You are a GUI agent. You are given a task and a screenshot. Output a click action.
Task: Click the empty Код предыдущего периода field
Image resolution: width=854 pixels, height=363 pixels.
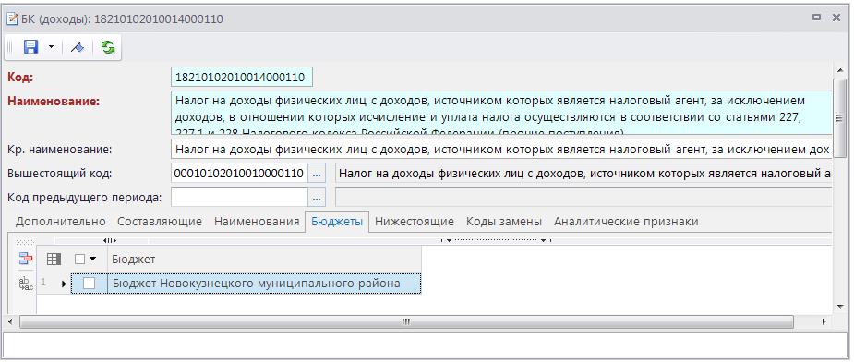pyautogui.click(x=240, y=198)
